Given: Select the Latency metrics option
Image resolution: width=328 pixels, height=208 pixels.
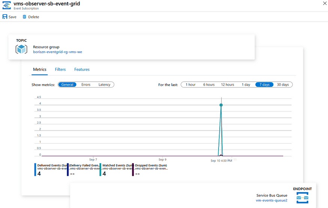Looking at the screenshot, I should click(104, 85).
